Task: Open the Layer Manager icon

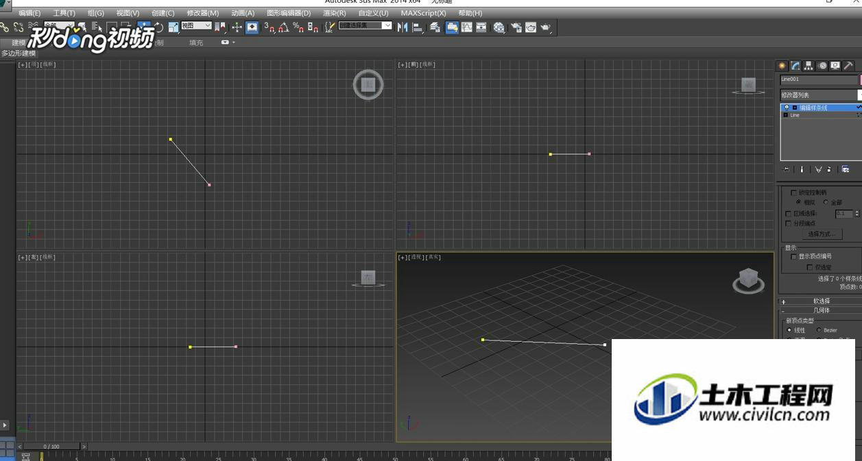Action: [435, 27]
